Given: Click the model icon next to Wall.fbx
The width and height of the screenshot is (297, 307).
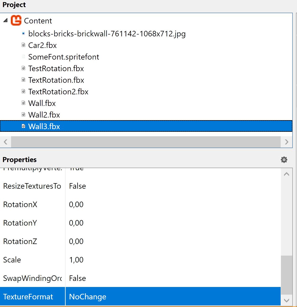Looking at the screenshot, I should (23, 103).
